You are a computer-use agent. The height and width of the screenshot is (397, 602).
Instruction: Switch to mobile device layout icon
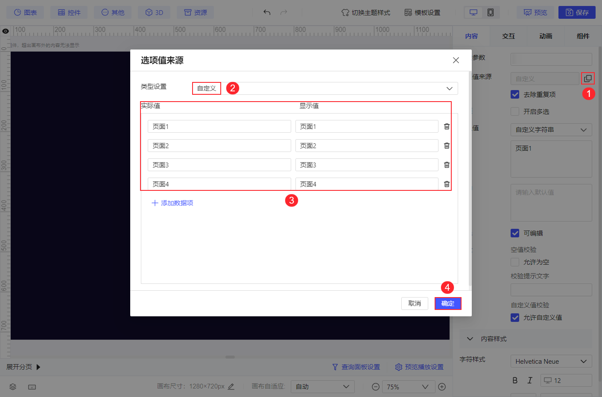click(x=491, y=12)
